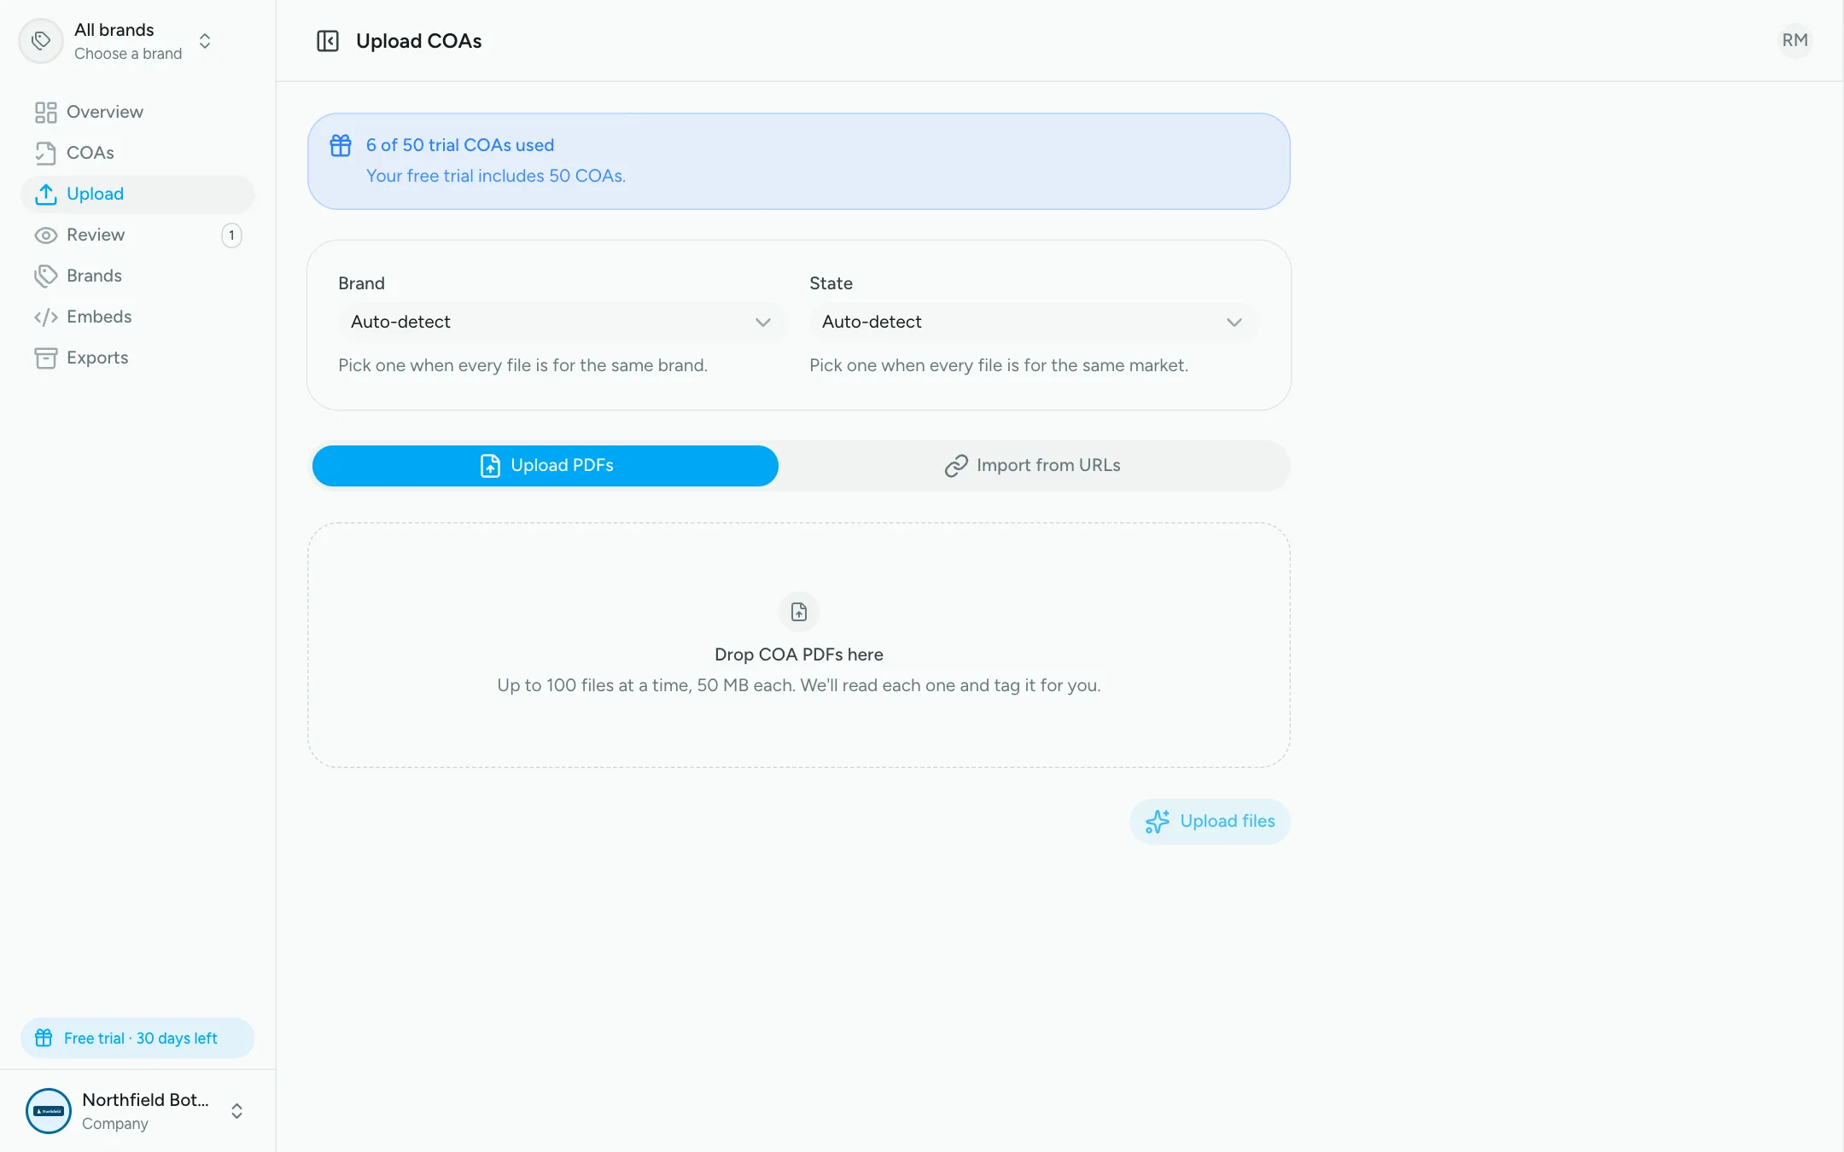The image size is (1844, 1152).
Task: Click the Exports archive box icon
Action: coord(45,358)
